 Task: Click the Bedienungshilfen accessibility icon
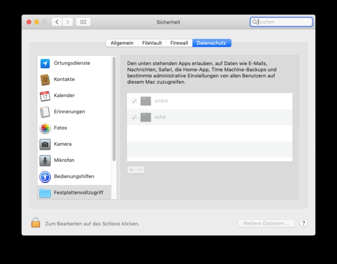[x=45, y=177]
